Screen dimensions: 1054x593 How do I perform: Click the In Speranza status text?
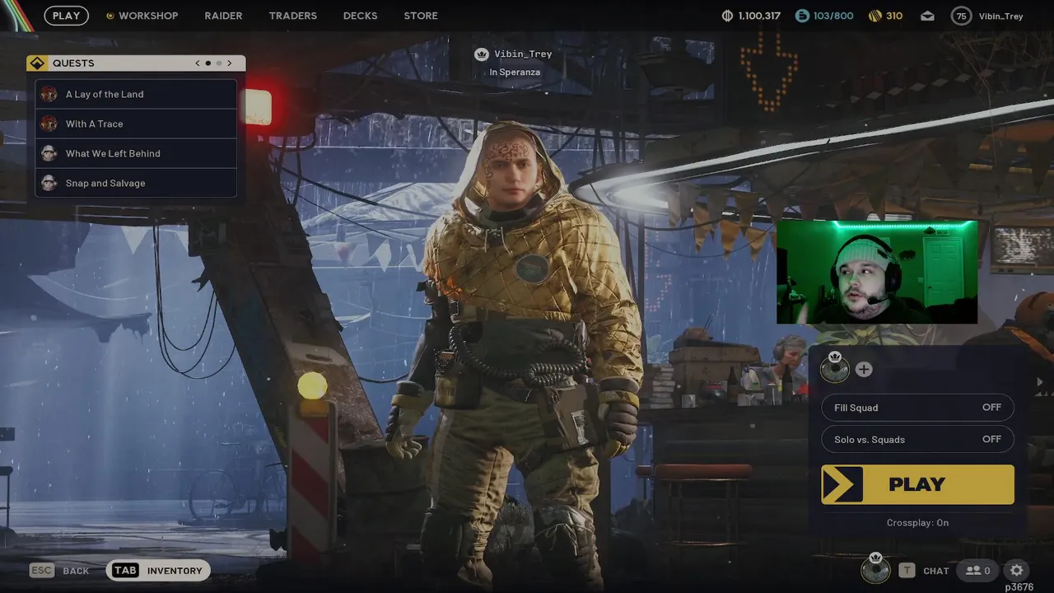[x=515, y=72]
